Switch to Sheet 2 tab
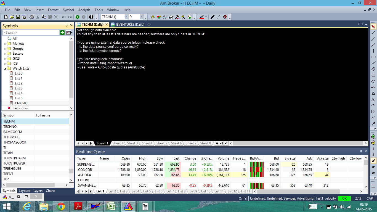 click(x=118, y=143)
